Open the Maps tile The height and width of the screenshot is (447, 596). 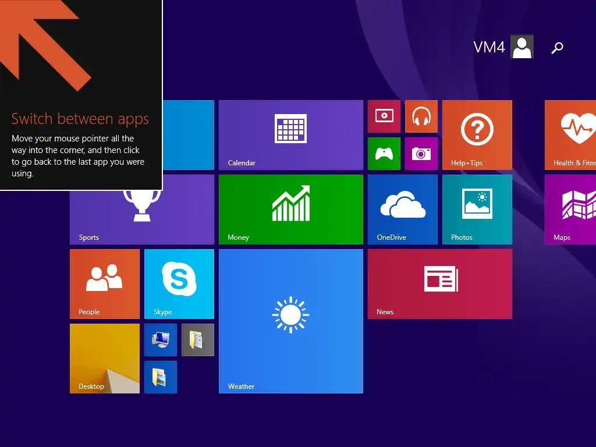570,210
